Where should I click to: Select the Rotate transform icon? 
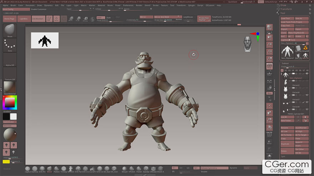coord(85,18)
